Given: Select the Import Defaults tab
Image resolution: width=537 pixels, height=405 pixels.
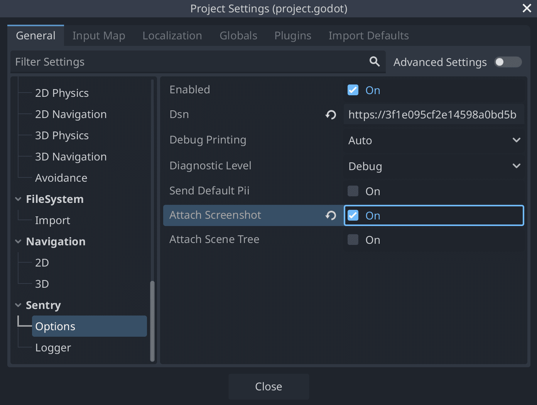Looking at the screenshot, I should 368,35.
